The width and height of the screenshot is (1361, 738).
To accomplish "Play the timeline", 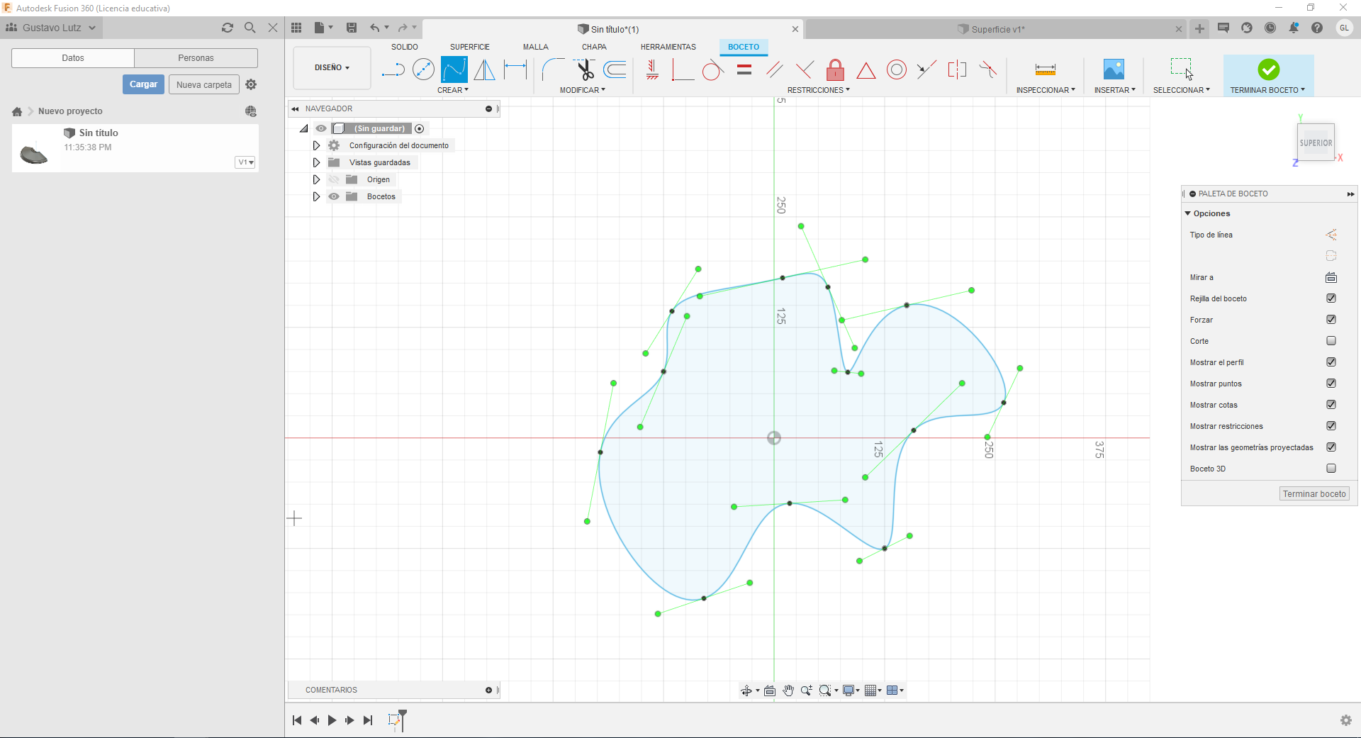I will point(332,720).
